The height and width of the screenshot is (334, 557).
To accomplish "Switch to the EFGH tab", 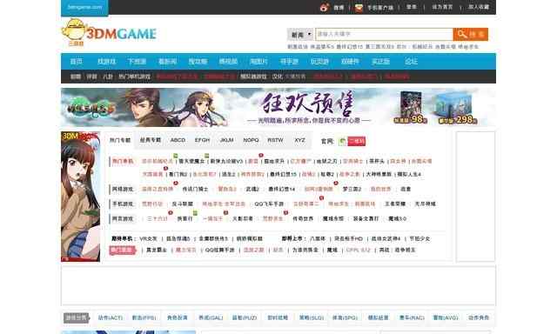I will pos(202,140).
